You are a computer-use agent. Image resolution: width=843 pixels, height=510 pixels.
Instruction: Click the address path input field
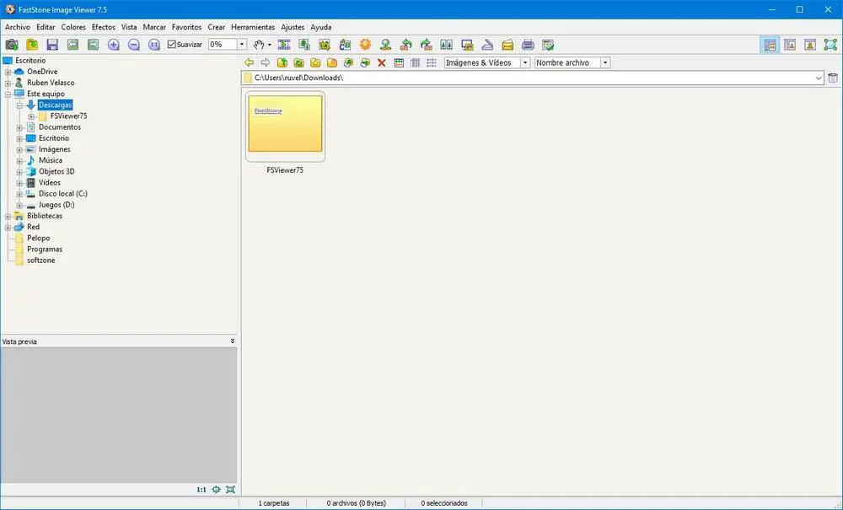click(x=533, y=78)
